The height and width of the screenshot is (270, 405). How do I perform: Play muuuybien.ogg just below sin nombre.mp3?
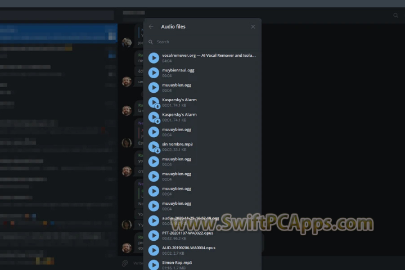(154, 161)
